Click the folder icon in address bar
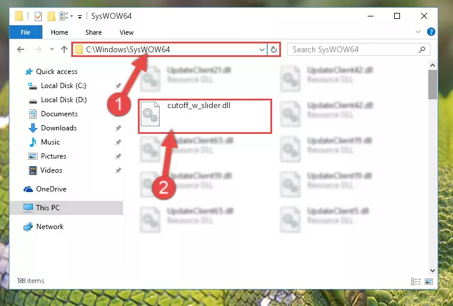Image resolution: width=453 pixels, height=306 pixels. pyautogui.click(x=79, y=49)
